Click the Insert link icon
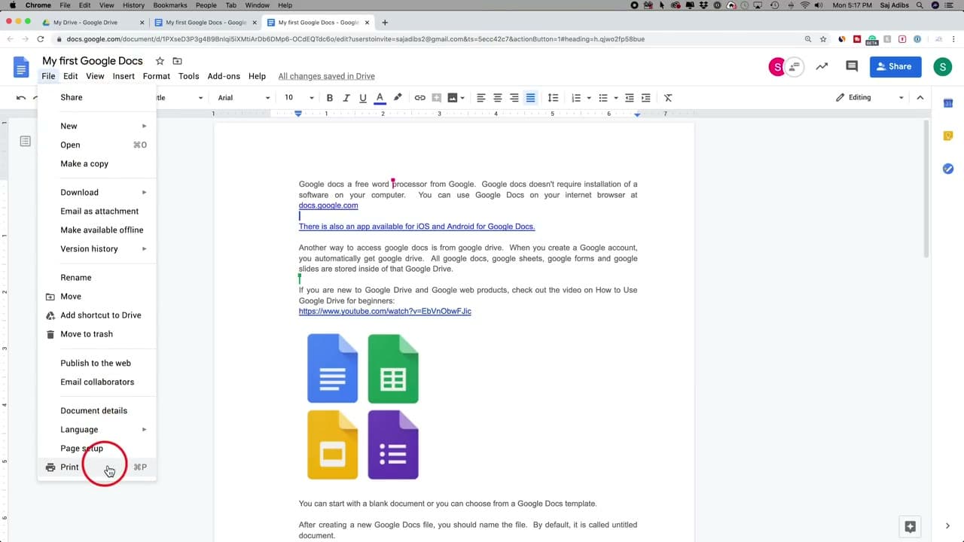 [420, 98]
